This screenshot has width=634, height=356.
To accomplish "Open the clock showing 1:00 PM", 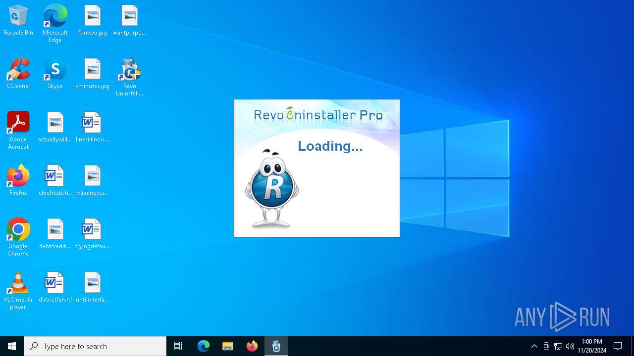I will [x=591, y=346].
